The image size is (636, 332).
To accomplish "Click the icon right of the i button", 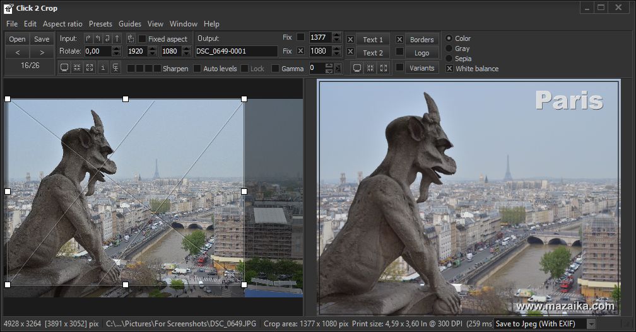I will [x=115, y=67].
